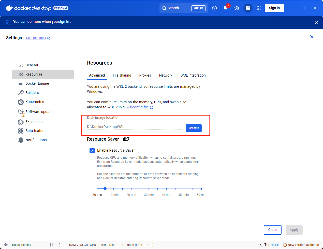Click the Docker Engine whale icon
Image resolution: width=323 pixels, height=249 pixels.
21,84
